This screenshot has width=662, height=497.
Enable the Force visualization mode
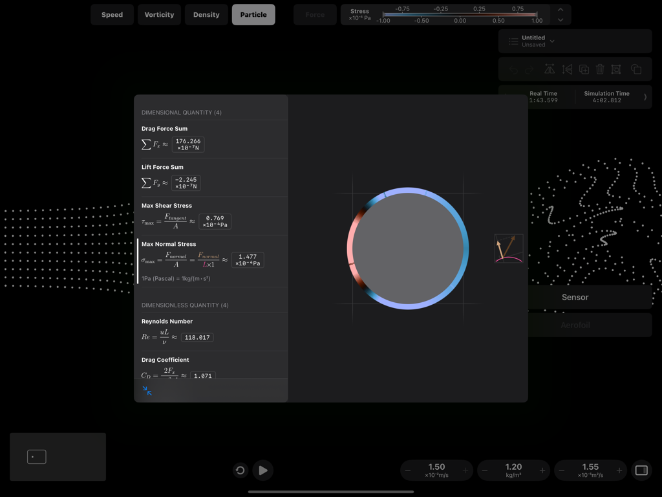tap(315, 14)
